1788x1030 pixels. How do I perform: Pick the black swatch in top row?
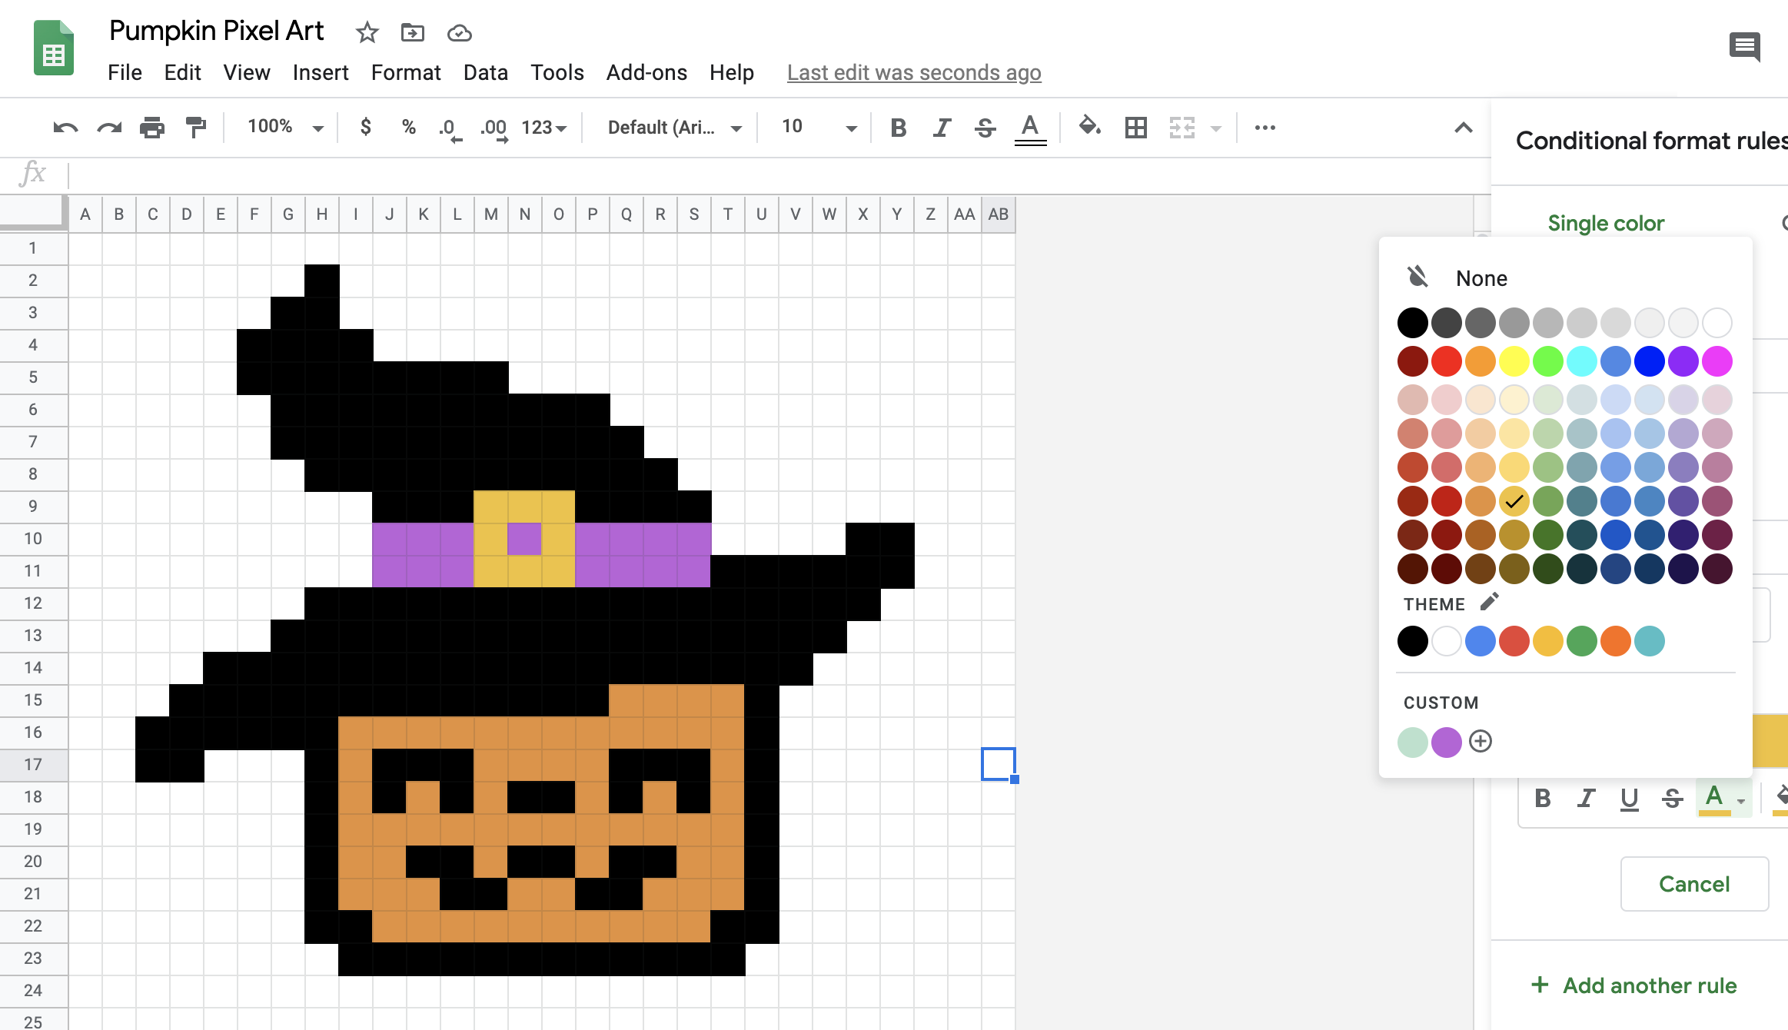click(x=1412, y=323)
